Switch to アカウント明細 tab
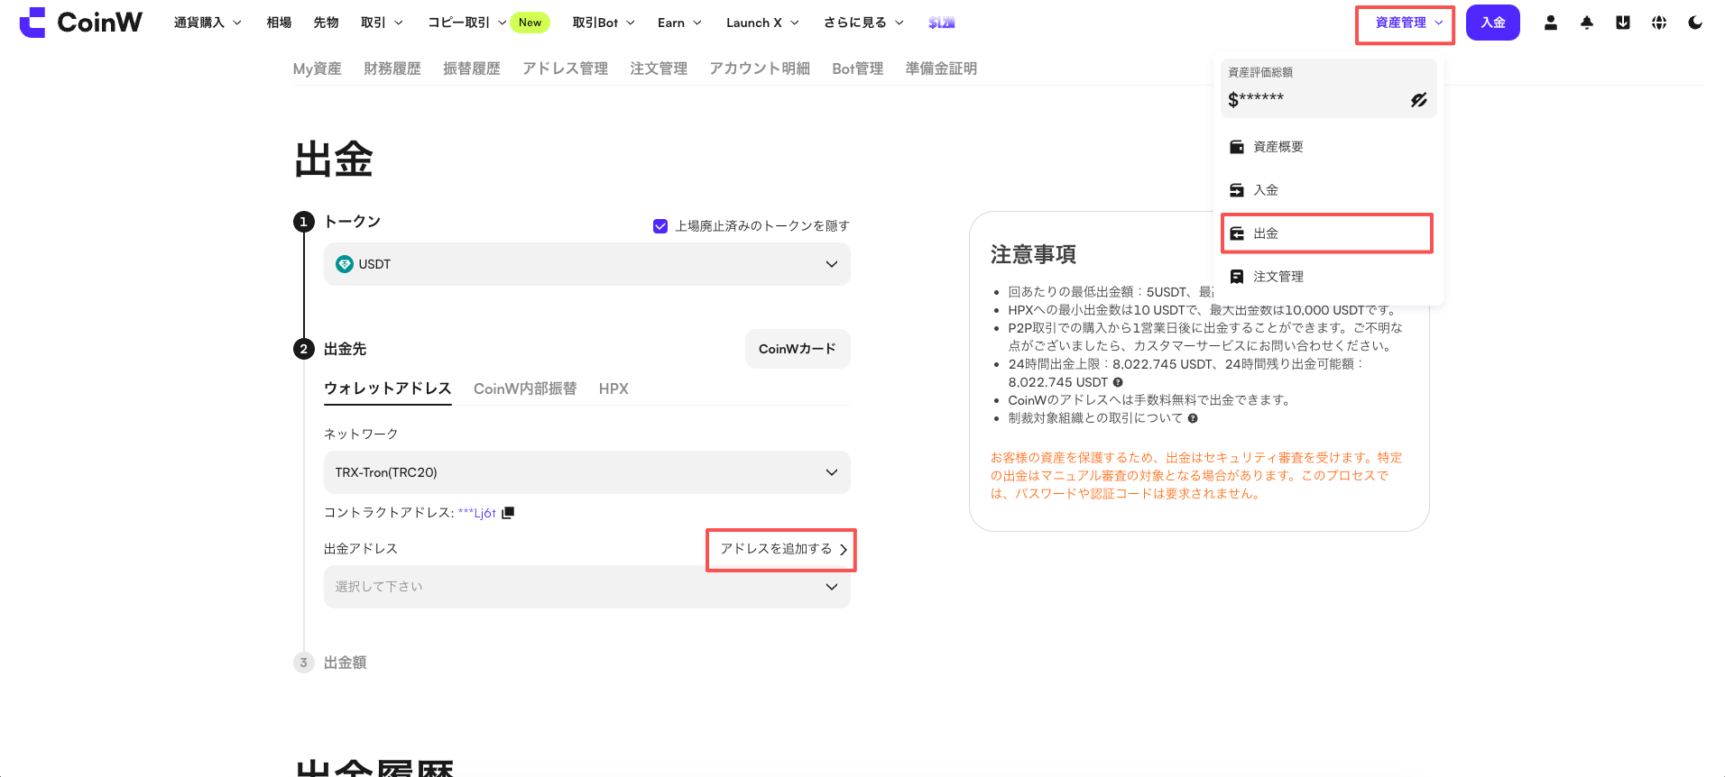 coord(760,69)
